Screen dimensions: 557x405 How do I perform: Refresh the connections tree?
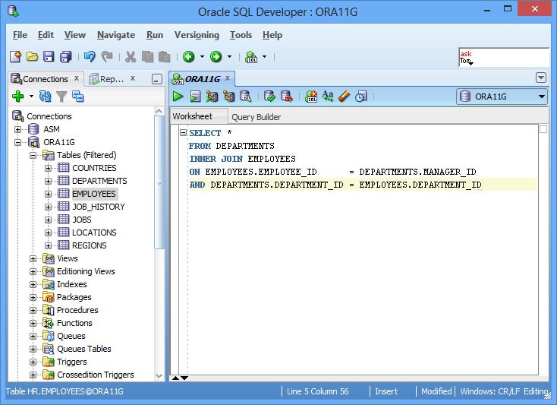tap(45, 97)
